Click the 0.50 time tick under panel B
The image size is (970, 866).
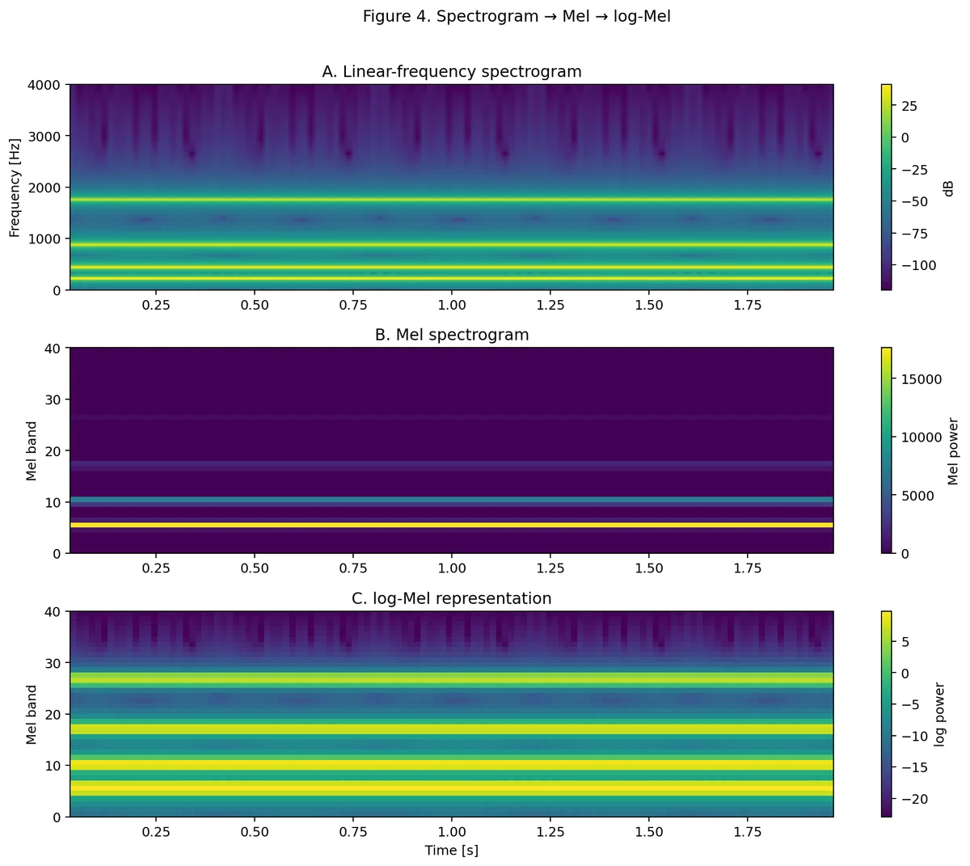[255, 568]
